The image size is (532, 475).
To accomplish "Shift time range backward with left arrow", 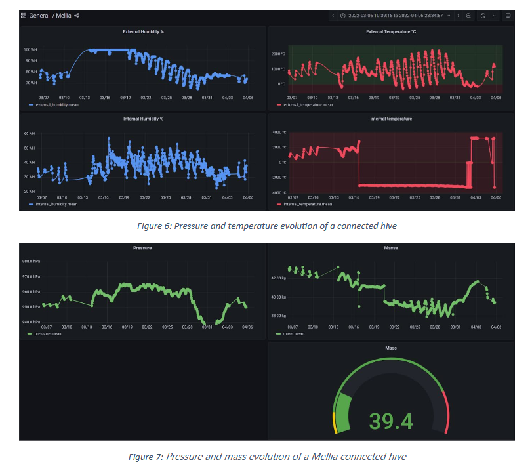I will click(333, 16).
